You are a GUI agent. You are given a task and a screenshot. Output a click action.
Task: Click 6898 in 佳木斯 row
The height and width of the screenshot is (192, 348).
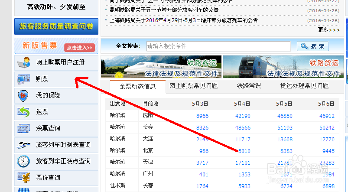point(328,186)
